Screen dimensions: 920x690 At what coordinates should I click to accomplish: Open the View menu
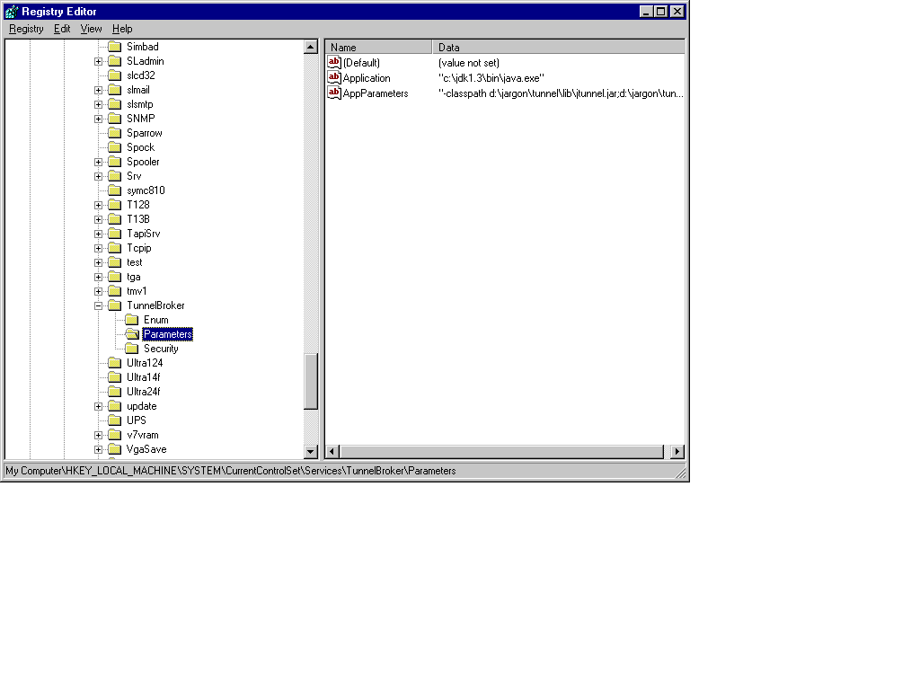tap(91, 29)
